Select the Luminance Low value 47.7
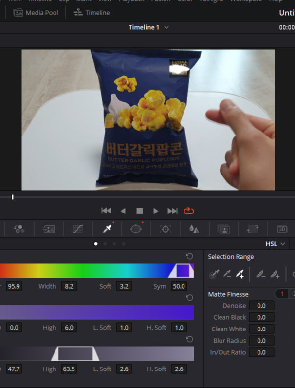 pos(14,369)
